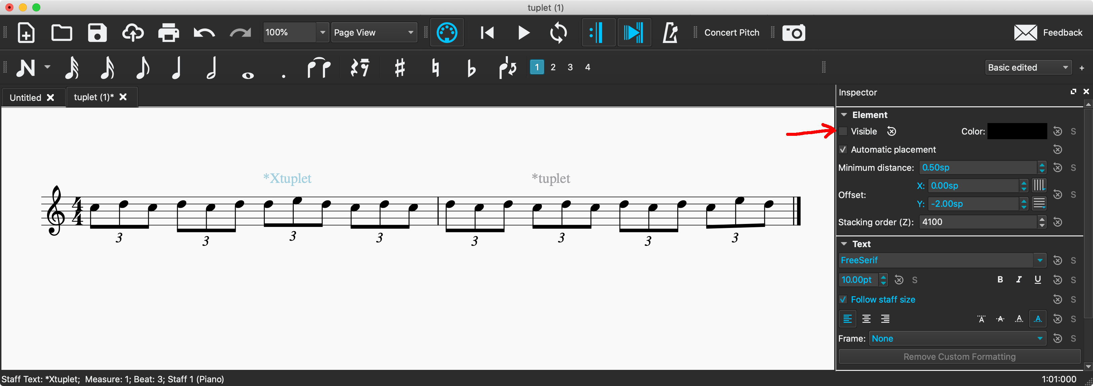Disable Automatic placement

(843, 150)
